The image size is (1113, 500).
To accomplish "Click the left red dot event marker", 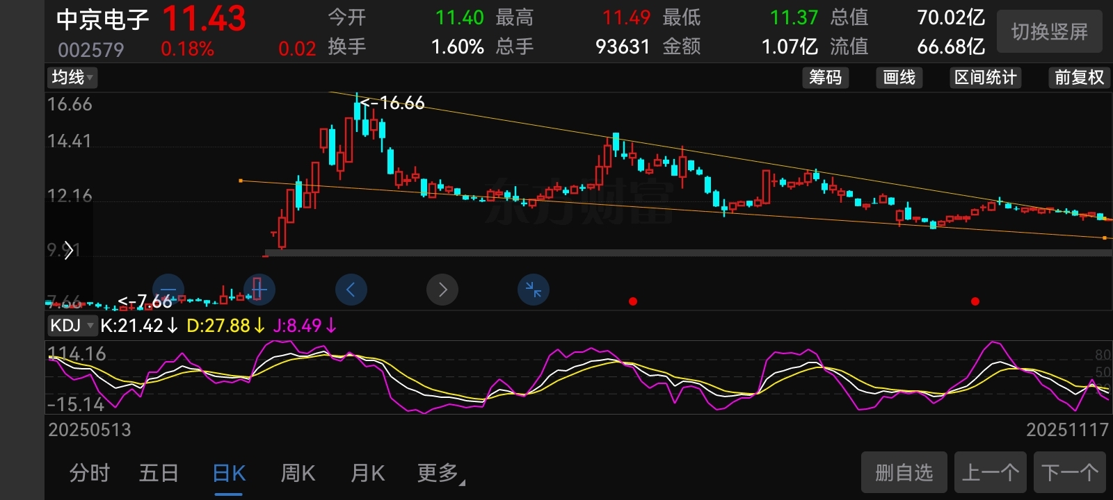I will (x=633, y=301).
